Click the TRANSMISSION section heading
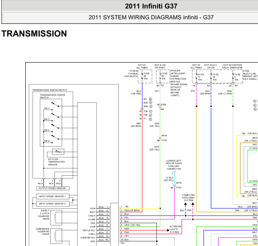The width and height of the screenshot is (258, 246). (34, 33)
